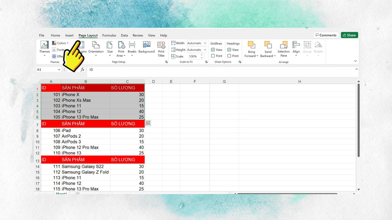The height and width of the screenshot is (220, 392).
Task: Click the Paste Options smart tag
Action: [148, 123]
